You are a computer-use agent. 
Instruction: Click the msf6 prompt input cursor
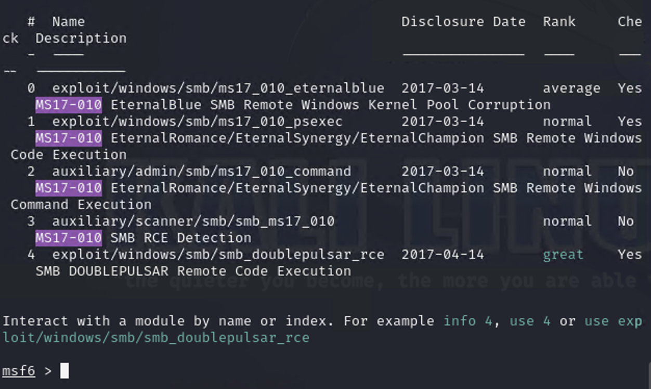(x=64, y=371)
